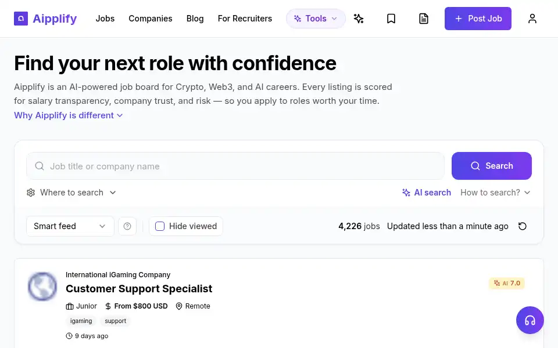Open the Smart feed sort dropdown
558x348 pixels.
tap(70, 226)
